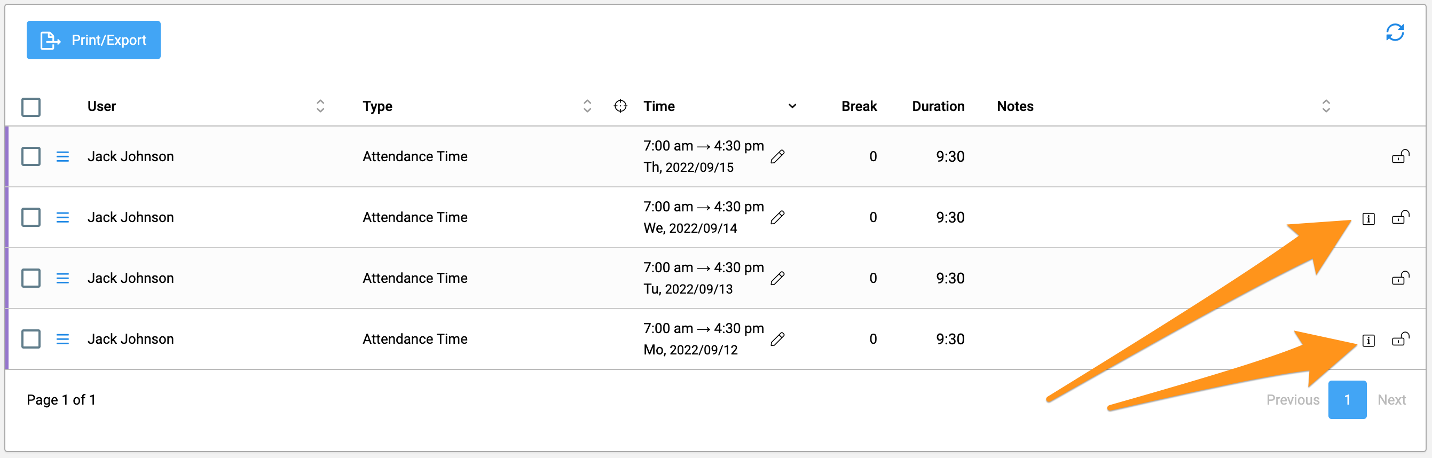Check the box for the 2022/09/13 row
Screen dimensions: 1432x458
point(31,278)
